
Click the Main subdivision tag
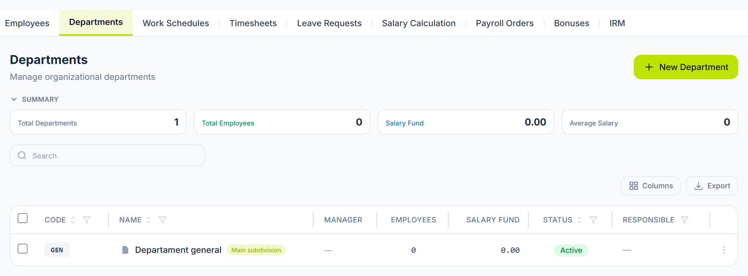coord(256,250)
